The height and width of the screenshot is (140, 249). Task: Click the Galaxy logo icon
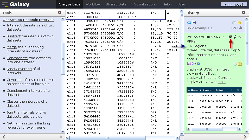[4, 4]
